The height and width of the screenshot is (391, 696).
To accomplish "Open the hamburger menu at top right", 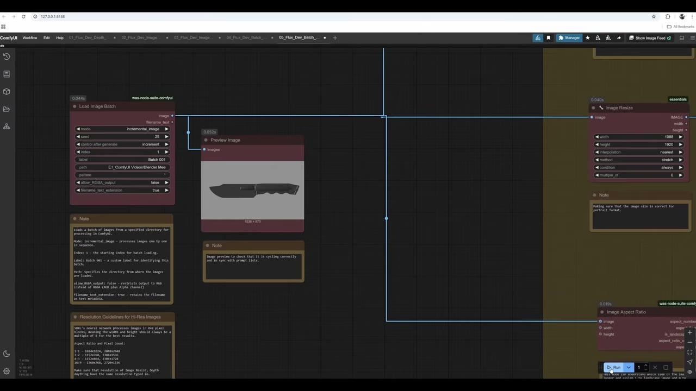I will click(692, 38).
